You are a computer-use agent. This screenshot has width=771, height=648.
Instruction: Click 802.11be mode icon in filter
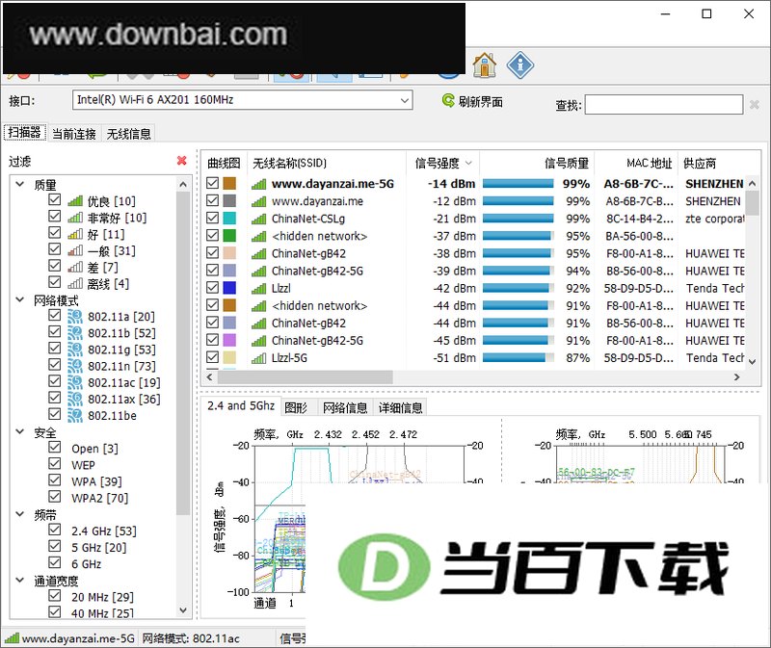coord(75,416)
